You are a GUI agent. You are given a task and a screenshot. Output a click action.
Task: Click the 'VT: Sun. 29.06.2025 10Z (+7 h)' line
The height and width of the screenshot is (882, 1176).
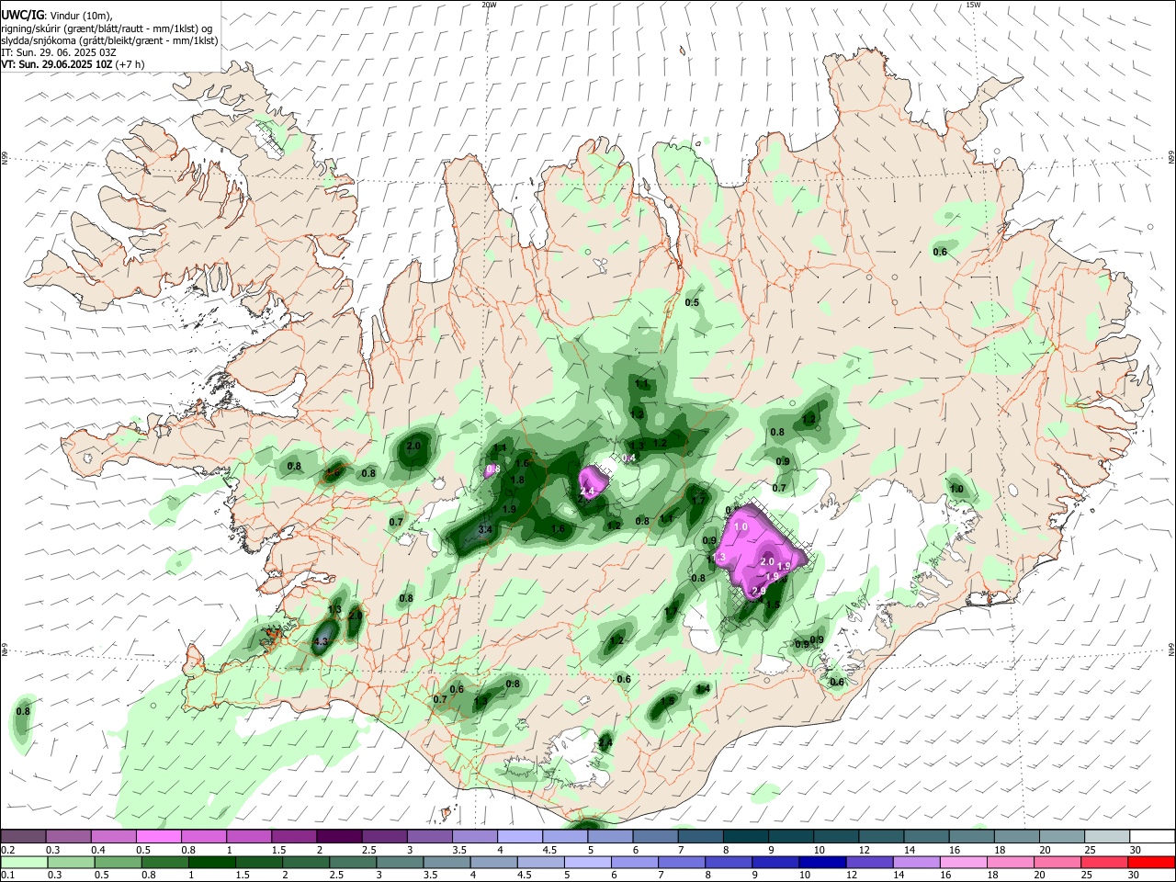pos(73,64)
